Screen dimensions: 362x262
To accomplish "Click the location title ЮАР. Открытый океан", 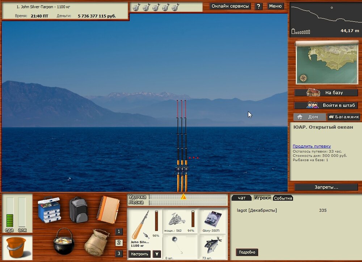I will point(323,127).
